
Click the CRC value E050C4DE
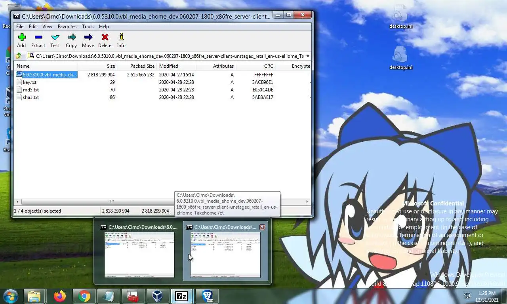[x=263, y=89]
